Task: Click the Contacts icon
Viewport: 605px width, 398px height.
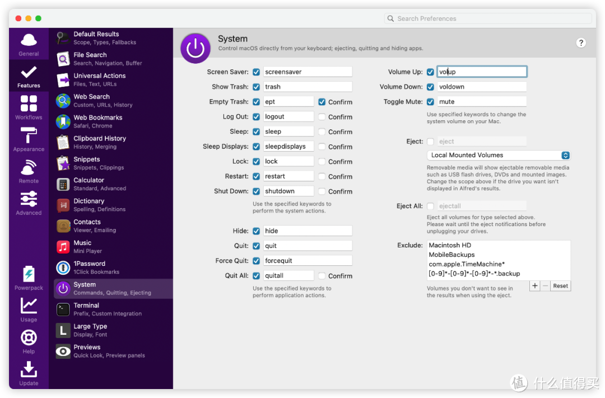Action: [x=63, y=226]
